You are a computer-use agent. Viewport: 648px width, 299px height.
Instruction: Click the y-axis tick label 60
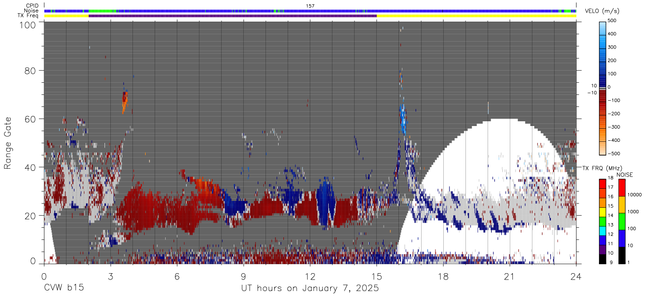click(x=31, y=119)
